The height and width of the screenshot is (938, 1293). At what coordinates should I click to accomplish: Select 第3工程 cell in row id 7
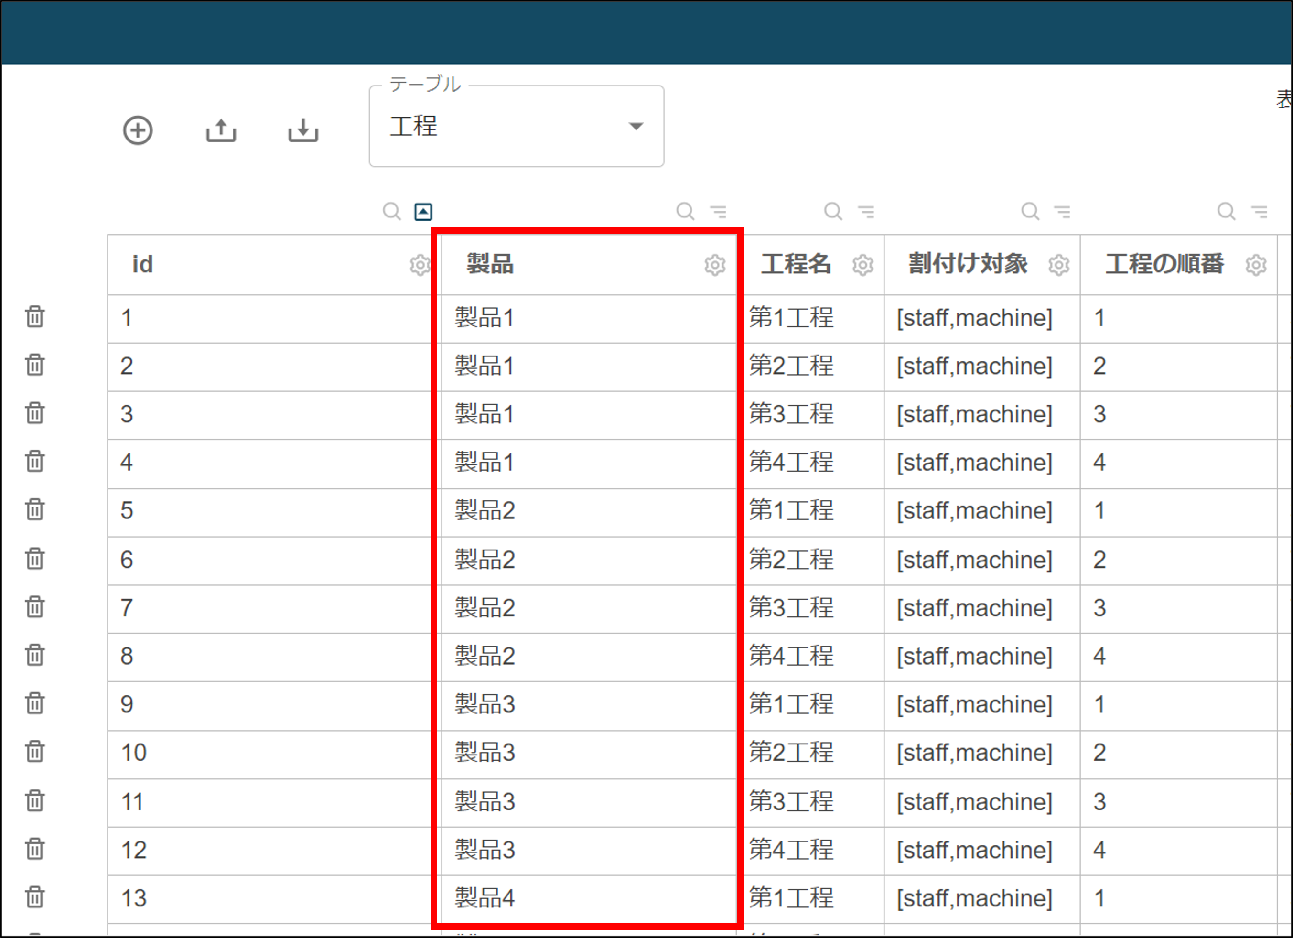pos(810,608)
